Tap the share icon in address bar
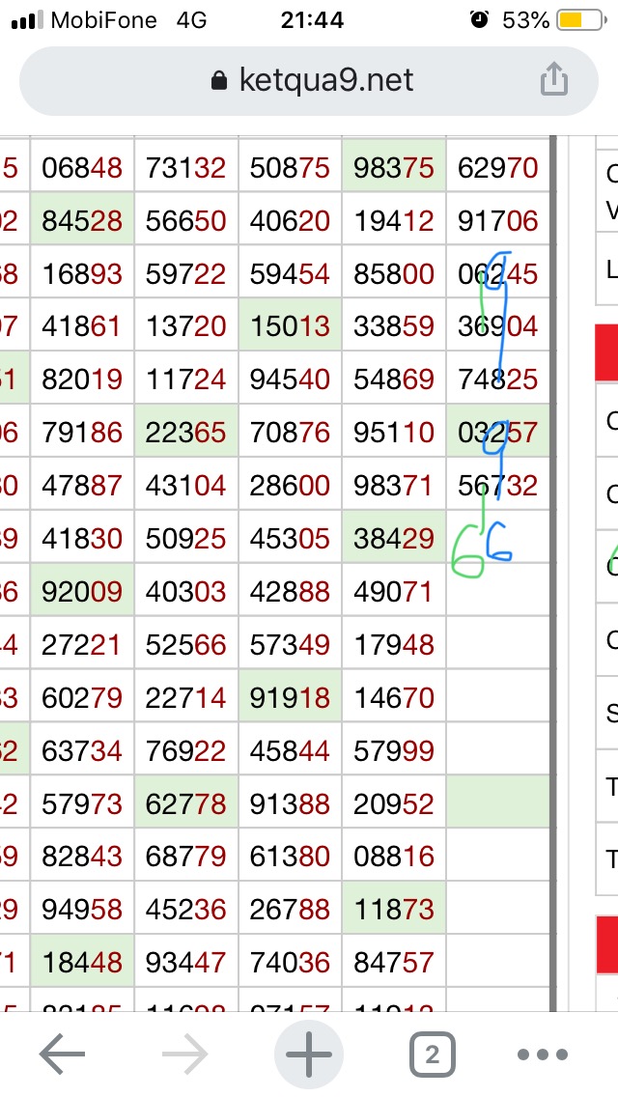This screenshot has width=618, height=1097. click(553, 79)
